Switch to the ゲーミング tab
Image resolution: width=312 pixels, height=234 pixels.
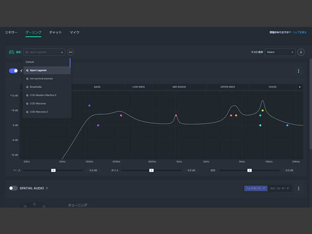pos(34,33)
